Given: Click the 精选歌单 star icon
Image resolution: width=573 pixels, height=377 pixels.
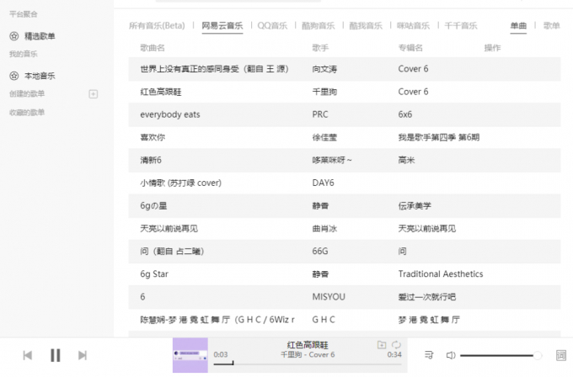Looking at the screenshot, I should tap(13, 36).
